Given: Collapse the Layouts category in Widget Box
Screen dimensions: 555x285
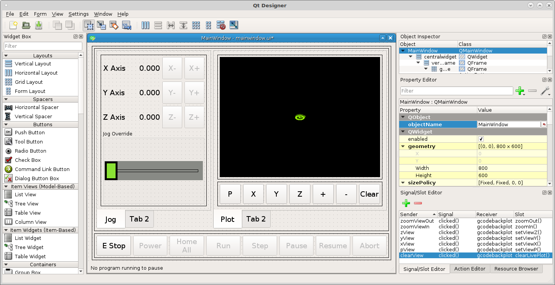Looking at the screenshot, I should coord(6,56).
